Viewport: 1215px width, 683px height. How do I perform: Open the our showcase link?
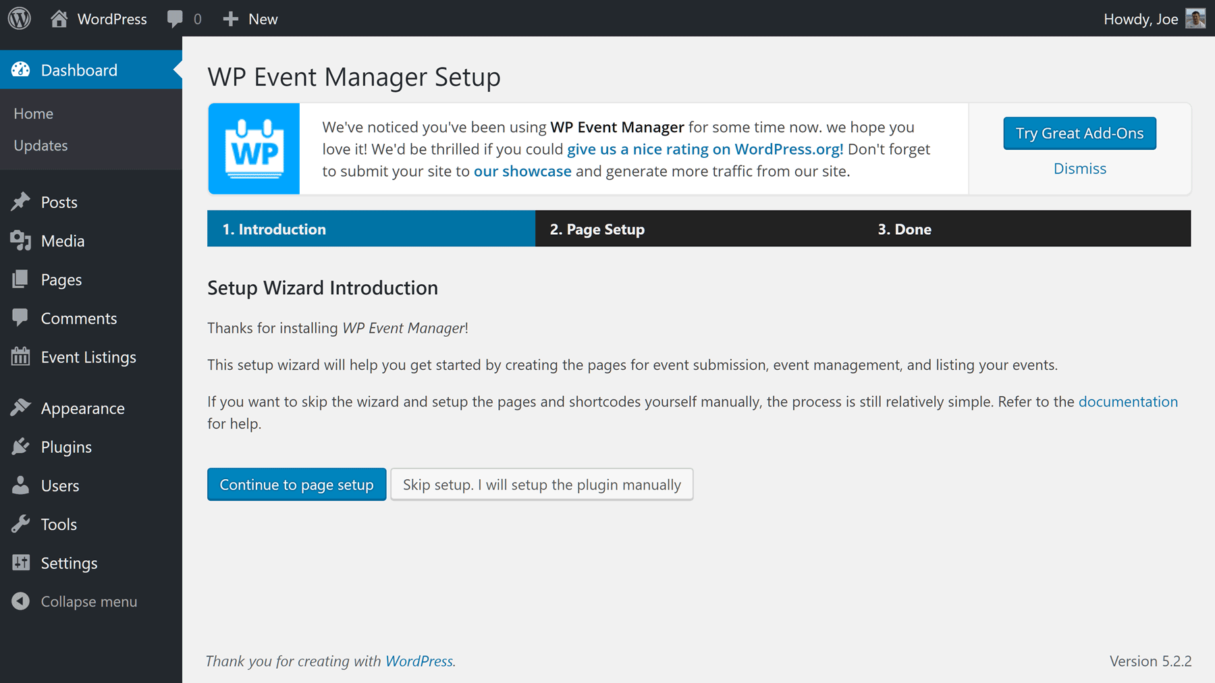point(522,171)
